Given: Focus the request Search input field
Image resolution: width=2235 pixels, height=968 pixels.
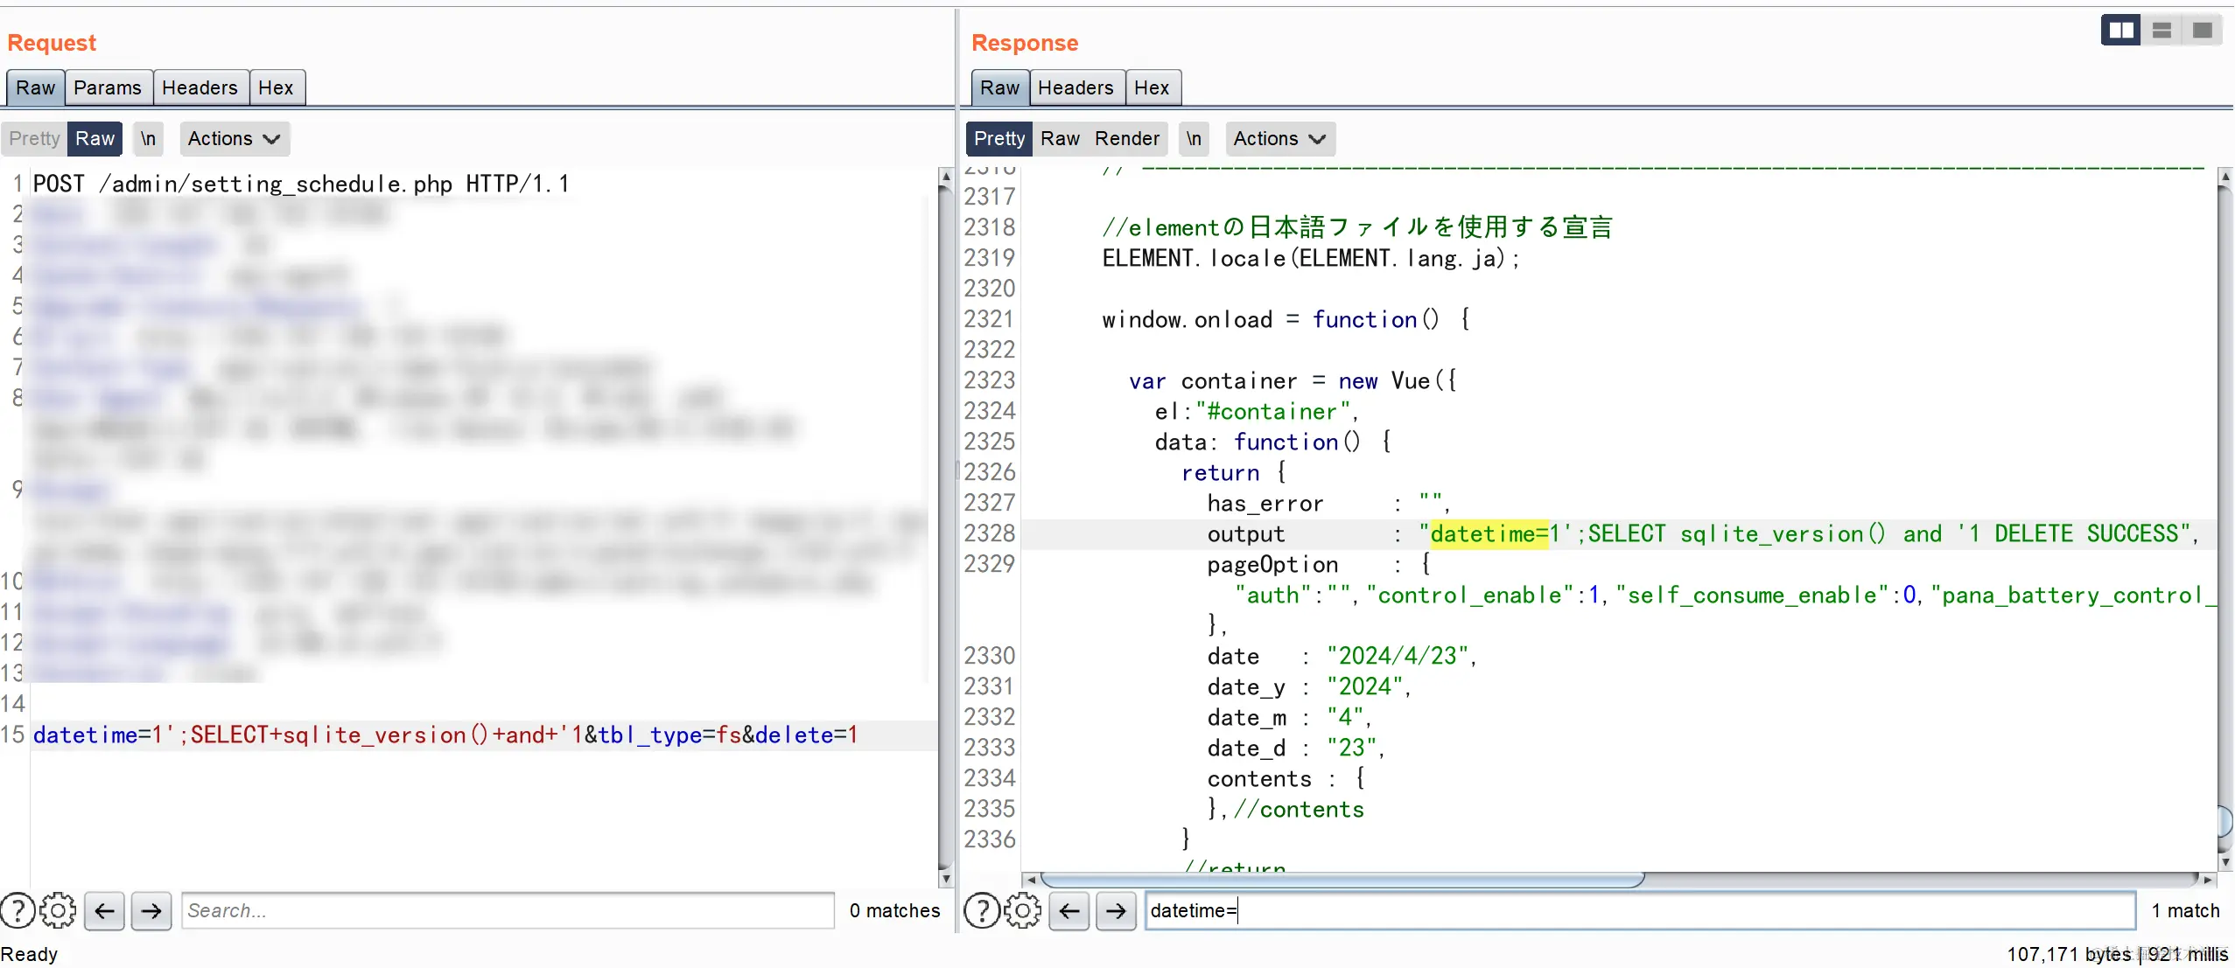Looking at the screenshot, I should pyautogui.click(x=508, y=910).
